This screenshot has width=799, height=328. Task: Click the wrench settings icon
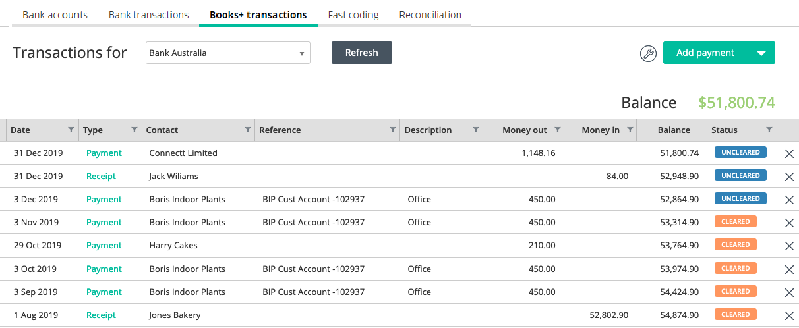click(x=648, y=53)
